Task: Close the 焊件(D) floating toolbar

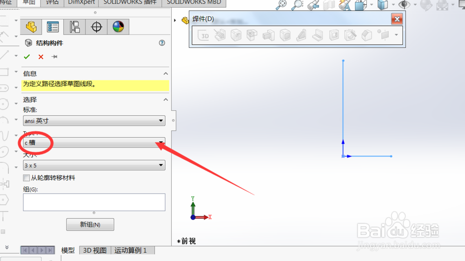Action: click(397, 19)
